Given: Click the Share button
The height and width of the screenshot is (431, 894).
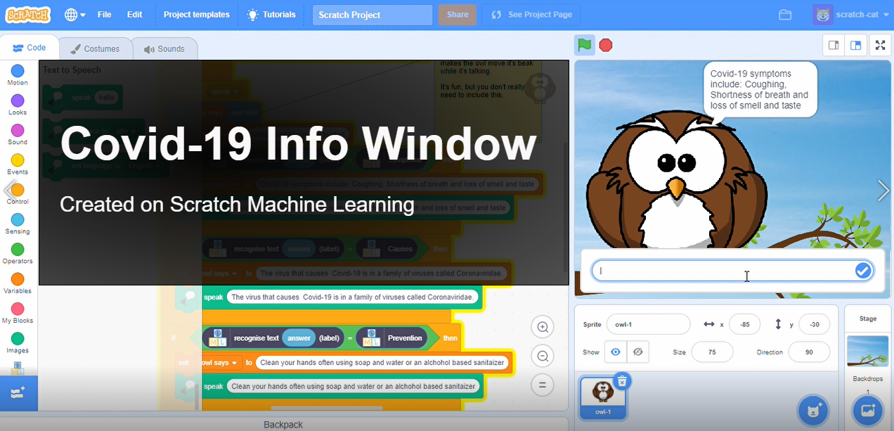Looking at the screenshot, I should [x=458, y=15].
